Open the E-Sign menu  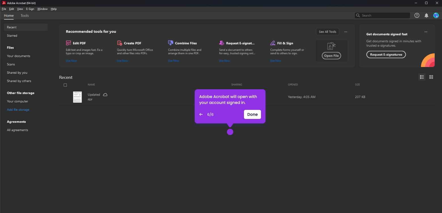click(x=30, y=9)
